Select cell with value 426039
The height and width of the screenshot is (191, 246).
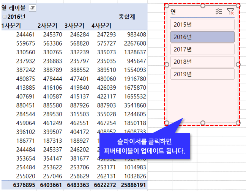tap(106, 88)
